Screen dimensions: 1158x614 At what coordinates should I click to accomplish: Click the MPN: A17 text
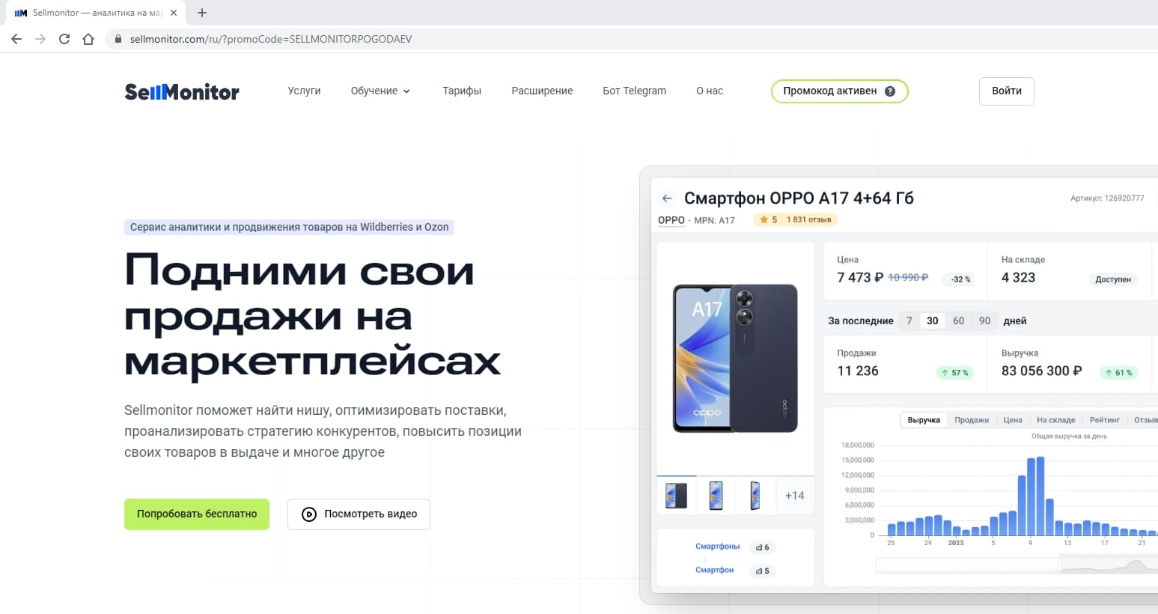(x=714, y=220)
